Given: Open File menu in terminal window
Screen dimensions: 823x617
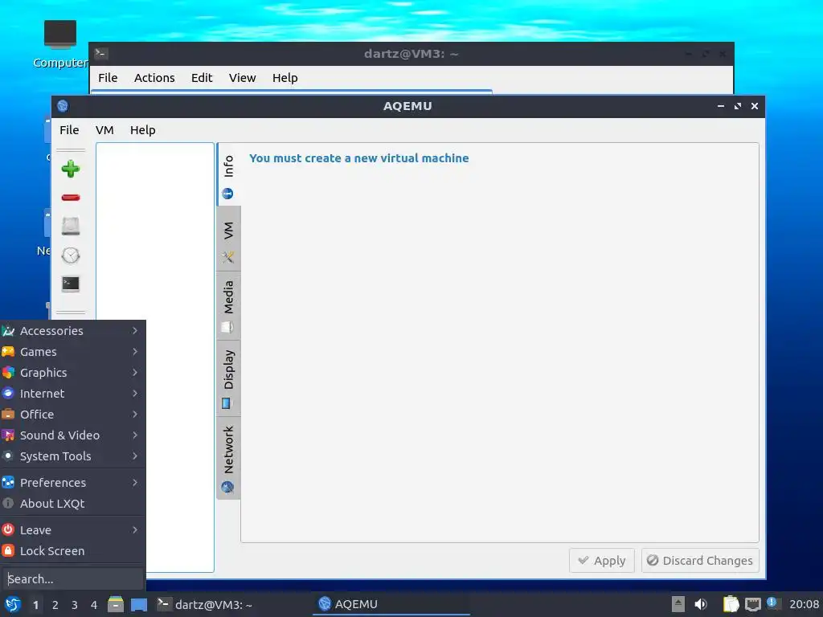Looking at the screenshot, I should [108, 78].
